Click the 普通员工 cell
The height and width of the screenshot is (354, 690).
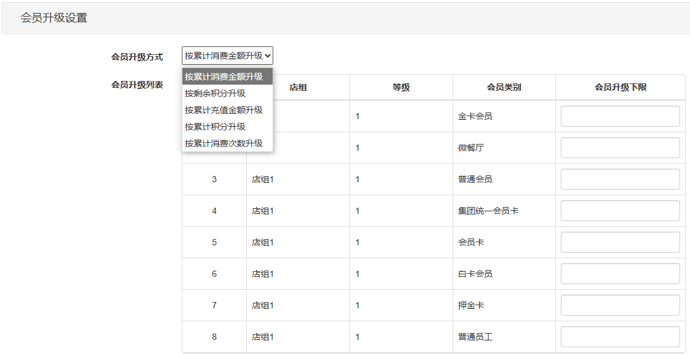pyautogui.click(x=504, y=337)
